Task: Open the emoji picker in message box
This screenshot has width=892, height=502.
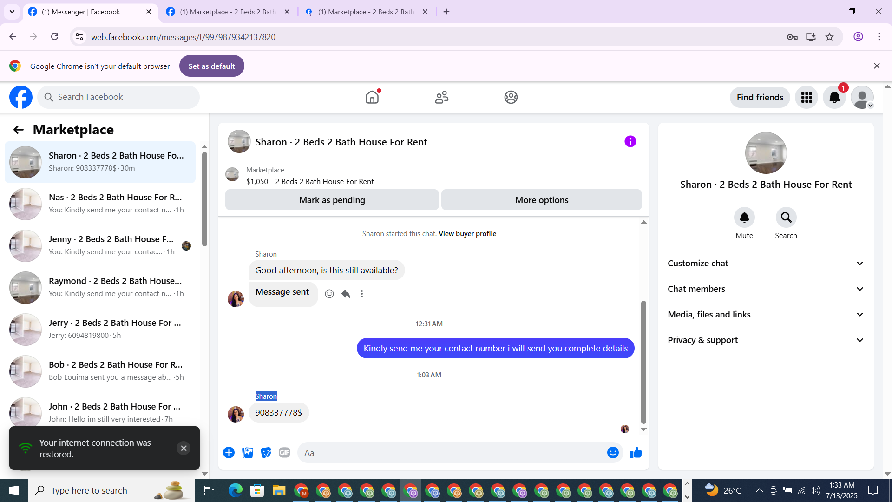Action: coord(613,453)
